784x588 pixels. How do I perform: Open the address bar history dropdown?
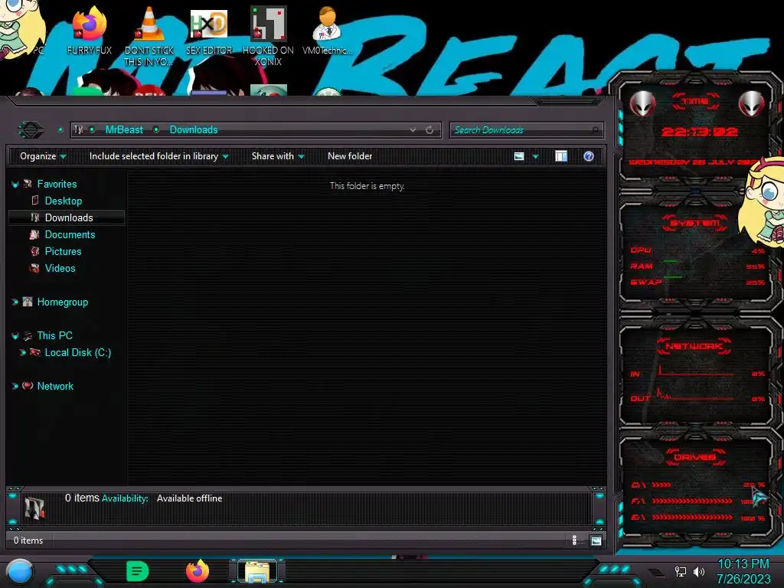(x=413, y=130)
